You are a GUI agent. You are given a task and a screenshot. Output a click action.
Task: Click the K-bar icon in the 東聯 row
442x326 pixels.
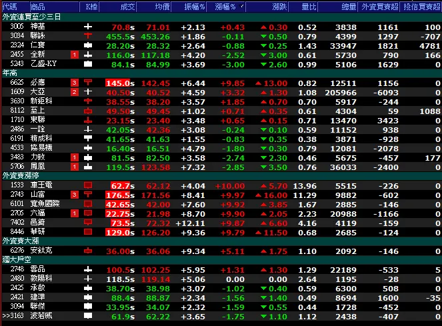[x=88, y=120]
